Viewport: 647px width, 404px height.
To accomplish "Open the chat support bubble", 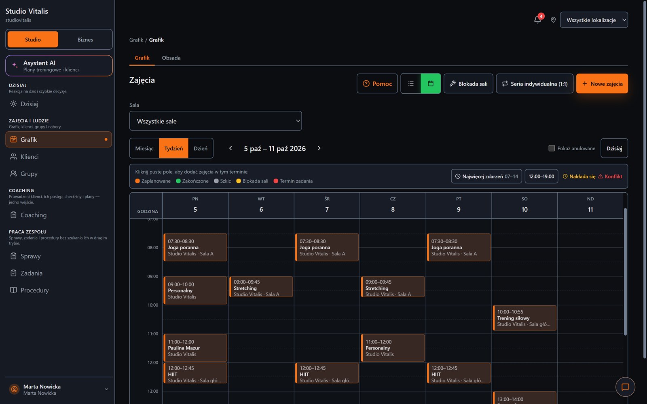I will click(x=625, y=387).
